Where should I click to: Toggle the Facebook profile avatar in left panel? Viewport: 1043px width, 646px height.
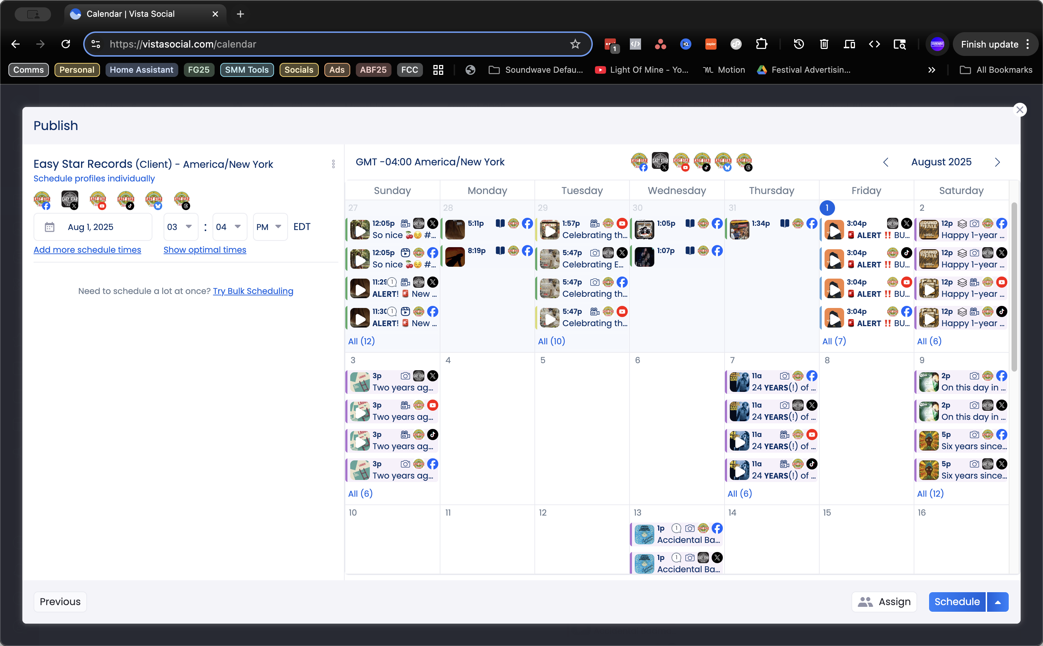pyautogui.click(x=42, y=200)
